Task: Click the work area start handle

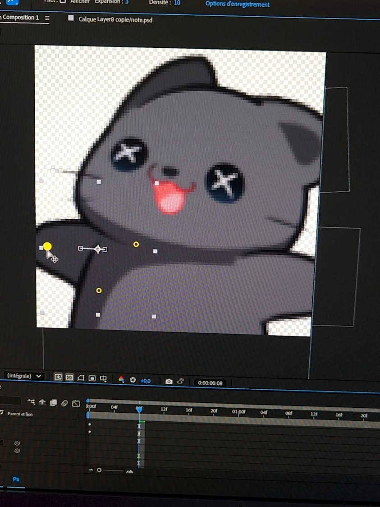Action: 87,415
